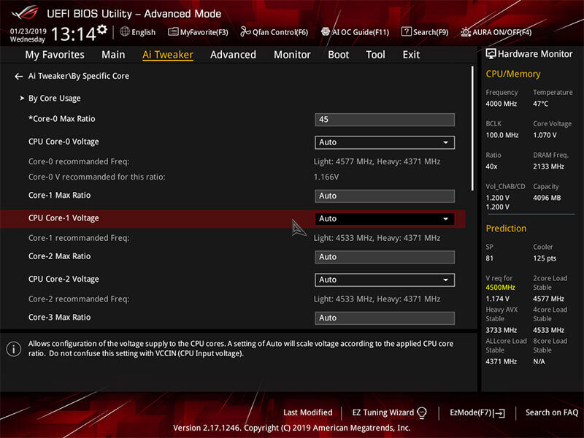
Task: Select English language option
Action: pyautogui.click(x=143, y=32)
